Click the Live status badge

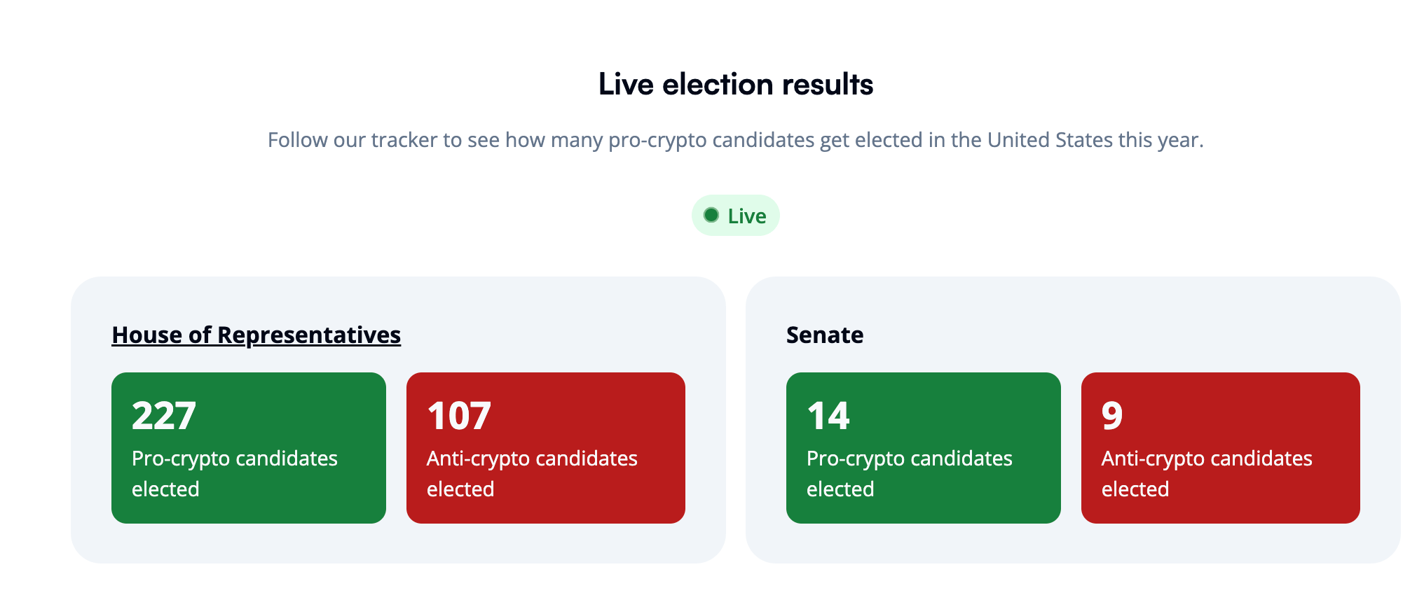(735, 216)
